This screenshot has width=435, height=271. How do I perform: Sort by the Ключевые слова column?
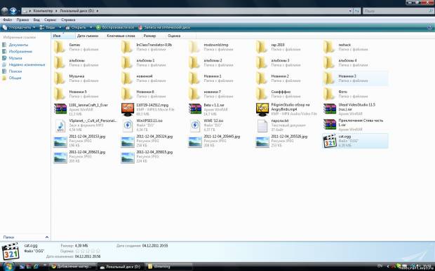pyautogui.click(x=121, y=36)
